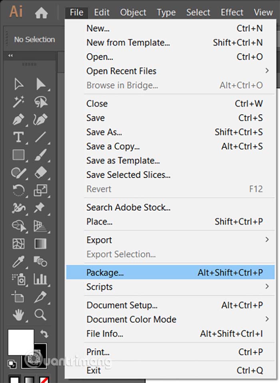
Task: Choose Place... menu entry
Action: click(170, 222)
